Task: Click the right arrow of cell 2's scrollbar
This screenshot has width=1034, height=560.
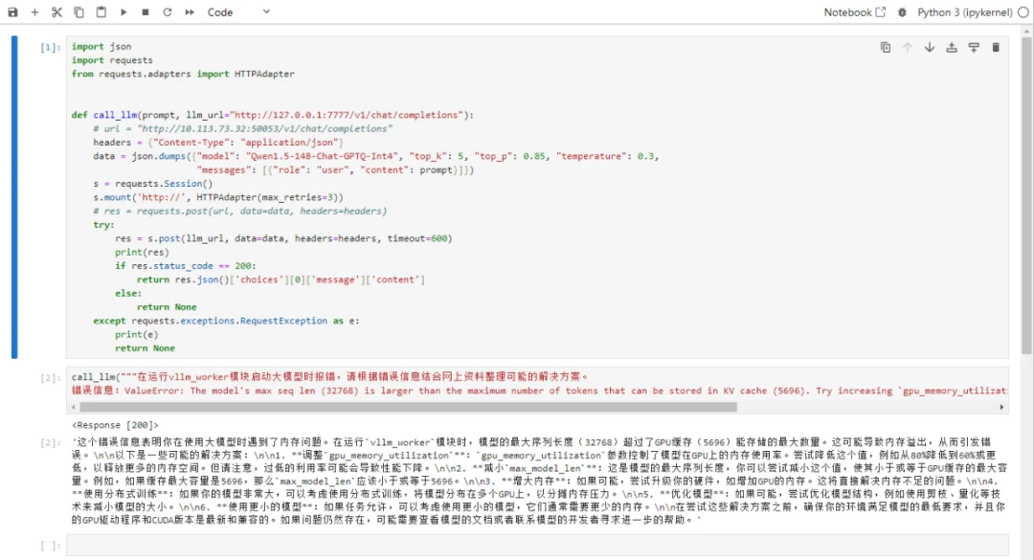Action: [x=1001, y=407]
